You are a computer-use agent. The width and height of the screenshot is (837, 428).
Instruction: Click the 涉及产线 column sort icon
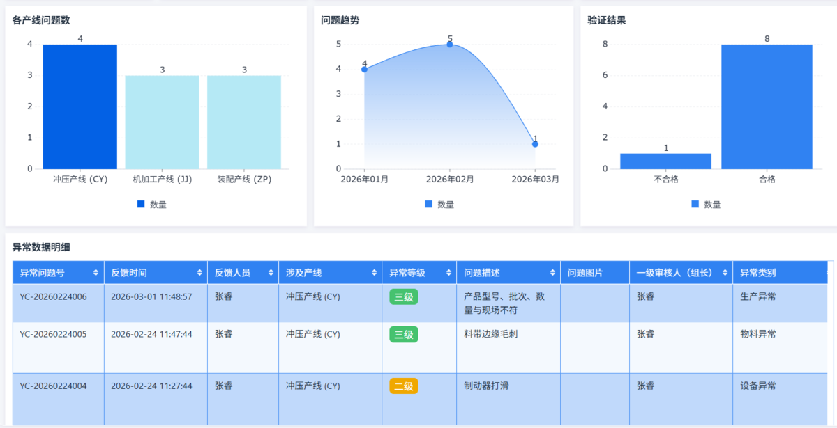(x=374, y=273)
